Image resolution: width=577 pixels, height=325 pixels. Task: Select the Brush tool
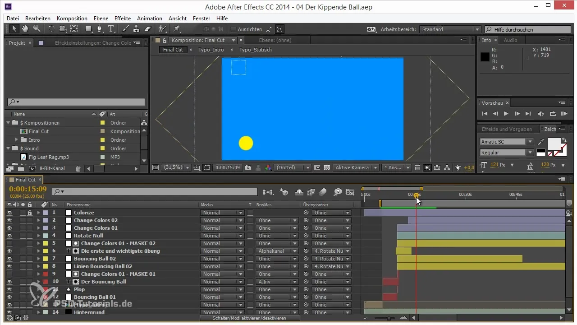[x=127, y=29]
